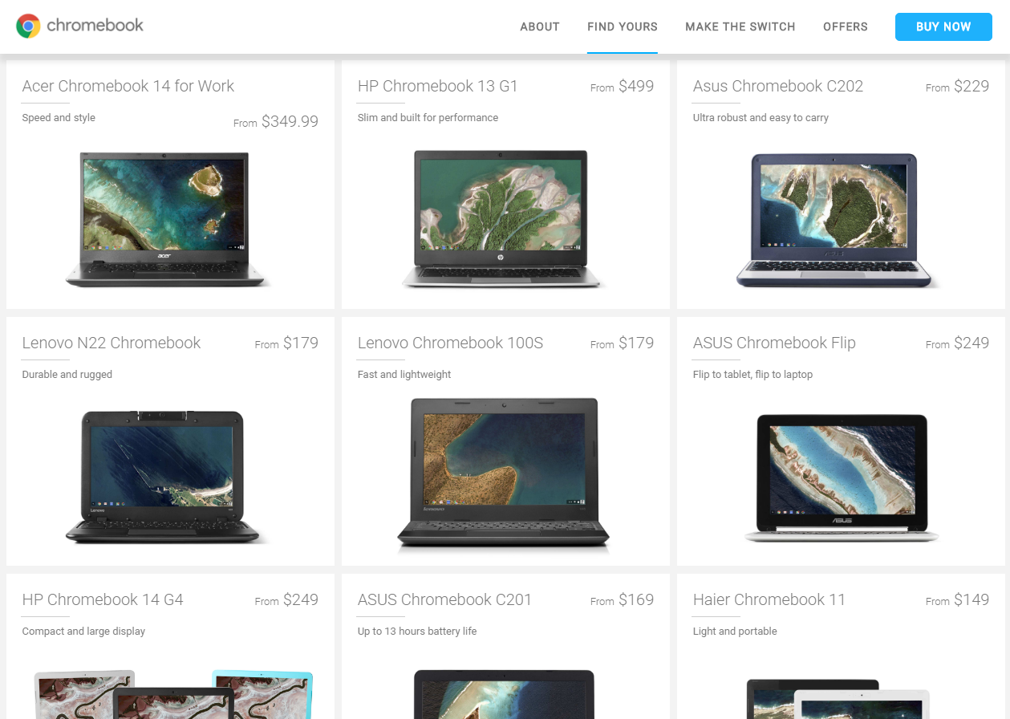Click 'Fast and lightweight' tagline

[x=404, y=375]
